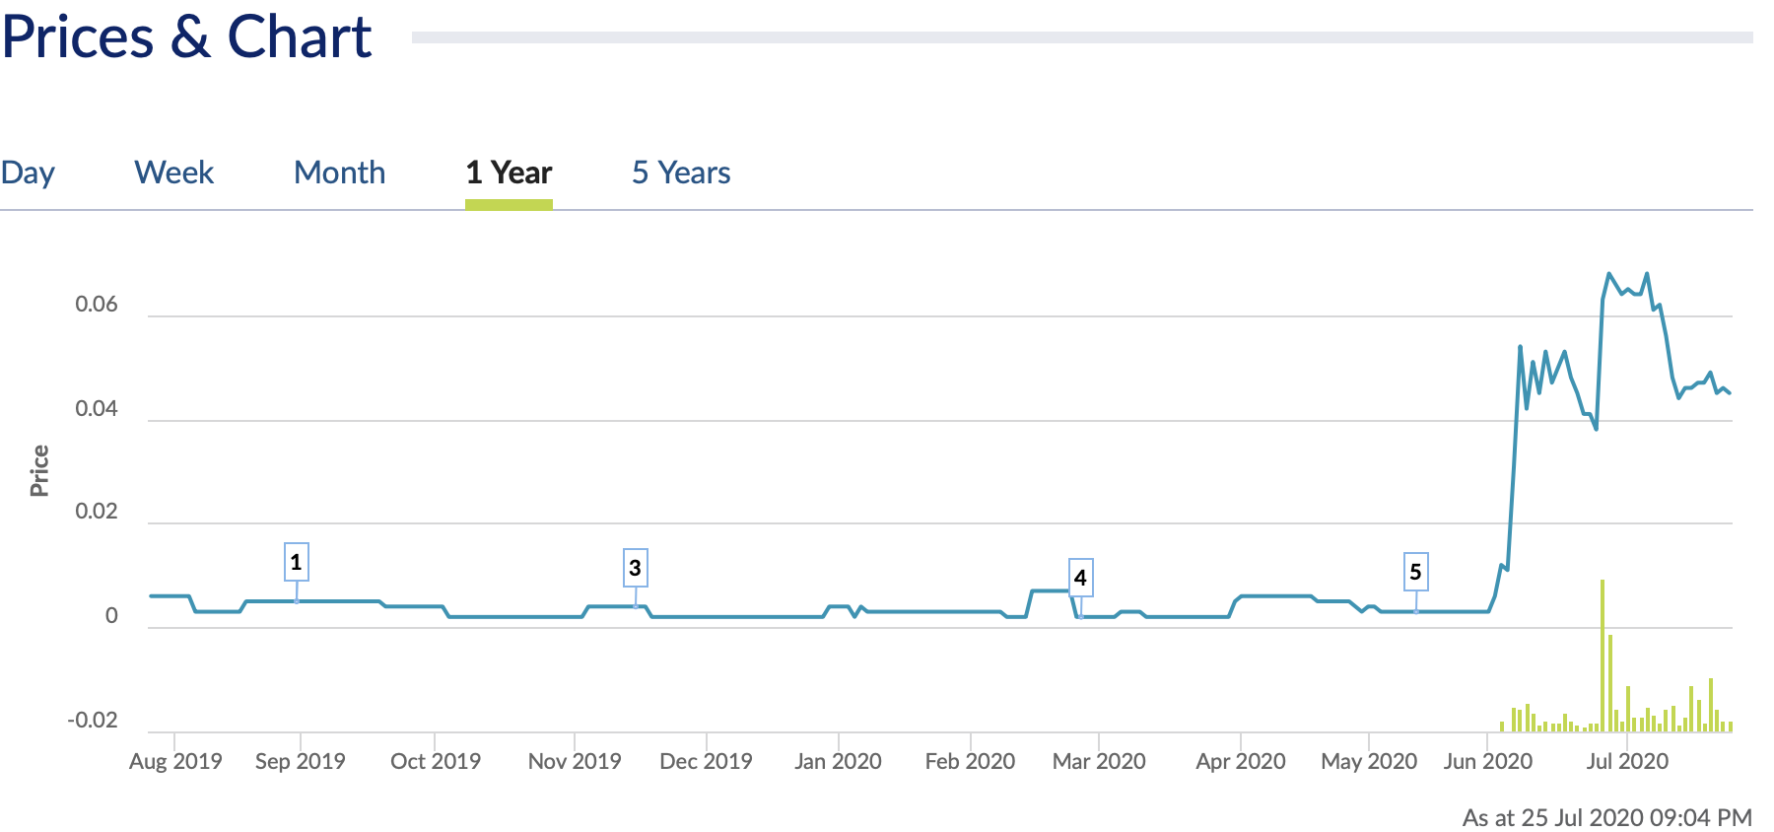1774x832 pixels.
Task: Select the Jul 2020 axis label
Action: click(x=1627, y=761)
